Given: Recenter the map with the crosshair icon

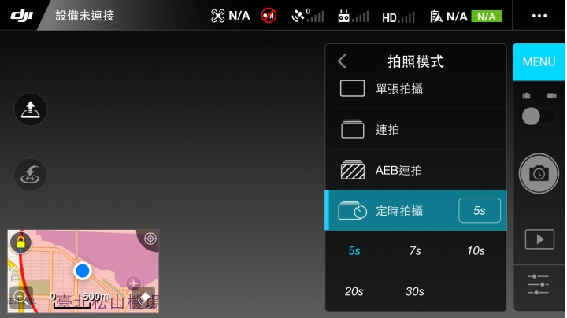Looking at the screenshot, I should (x=150, y=238).
